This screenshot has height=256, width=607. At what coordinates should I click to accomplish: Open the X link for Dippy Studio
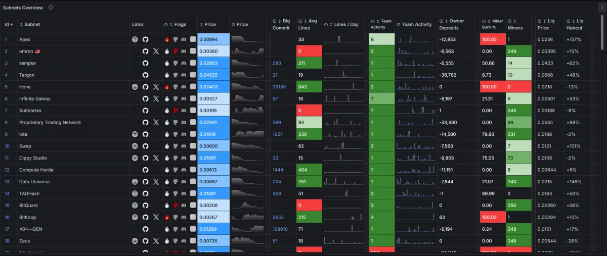156,158
